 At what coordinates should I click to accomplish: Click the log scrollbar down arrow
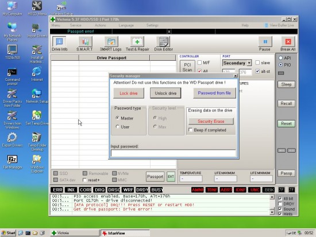(272, 212)
